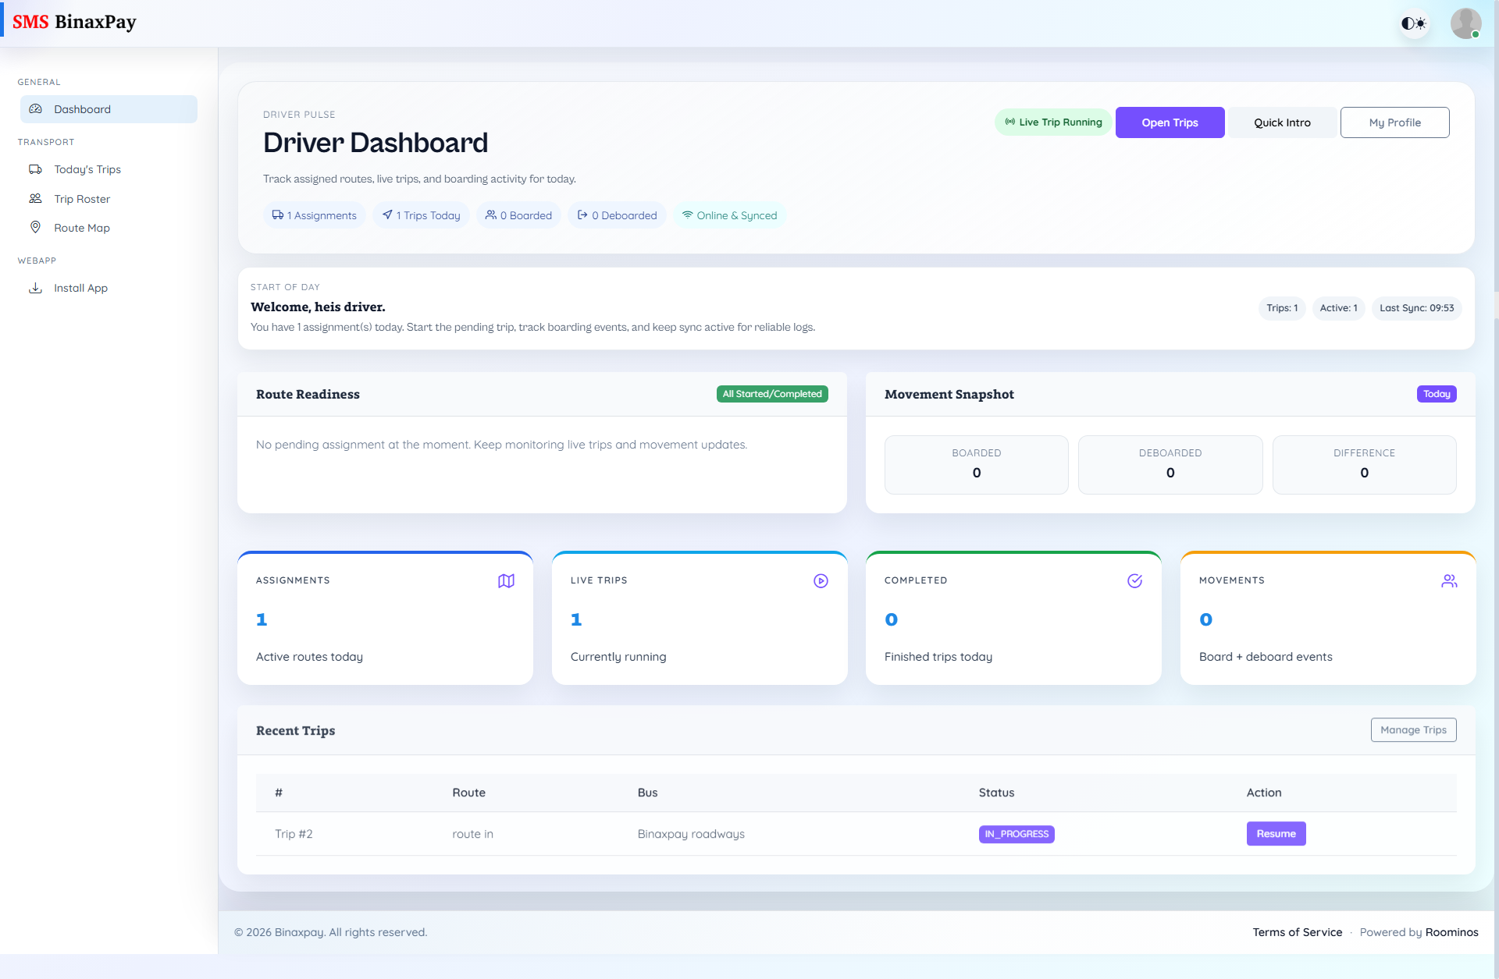Click the map icon on Assignments card
The width and height of the screenshot is (1499, 979).
(x=506, y=581)
